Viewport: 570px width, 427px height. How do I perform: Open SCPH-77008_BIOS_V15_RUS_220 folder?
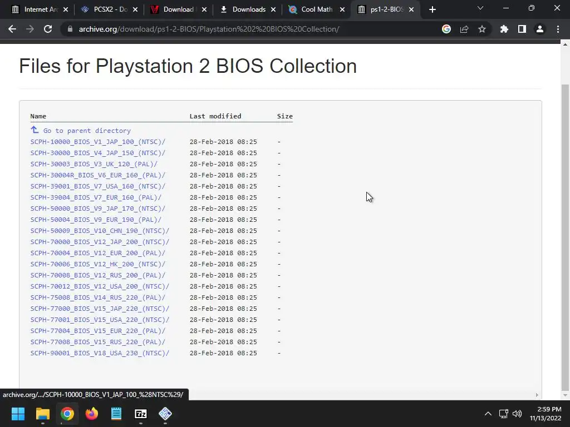point(98,342)
